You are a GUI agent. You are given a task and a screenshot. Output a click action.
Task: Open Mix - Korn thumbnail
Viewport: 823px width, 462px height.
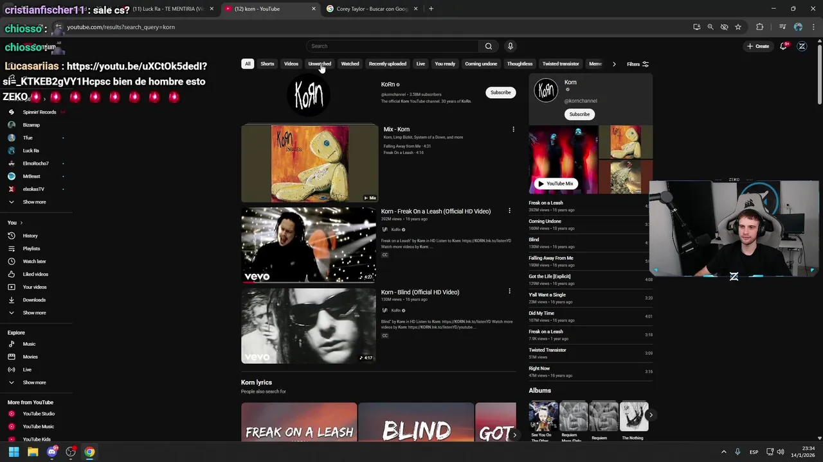click(309, 164)
